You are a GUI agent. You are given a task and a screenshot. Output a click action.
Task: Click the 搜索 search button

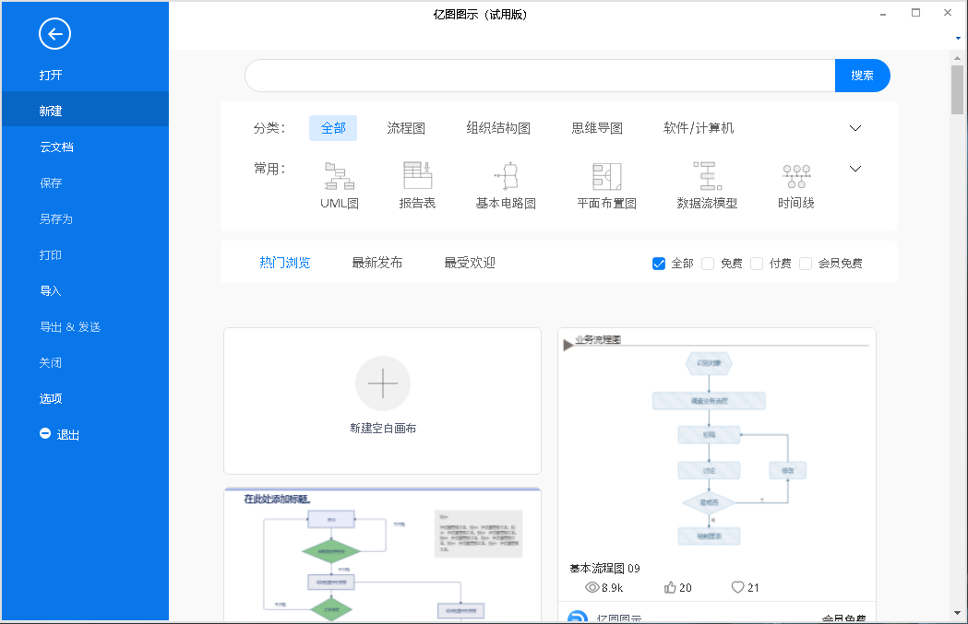pos(863,76)
